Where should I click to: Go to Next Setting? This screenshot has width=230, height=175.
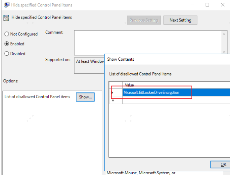coord(180,20)
